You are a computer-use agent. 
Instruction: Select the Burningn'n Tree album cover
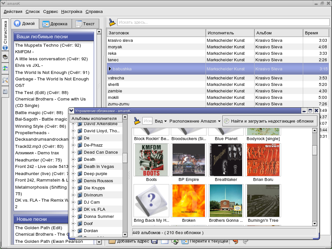point(263,200)
